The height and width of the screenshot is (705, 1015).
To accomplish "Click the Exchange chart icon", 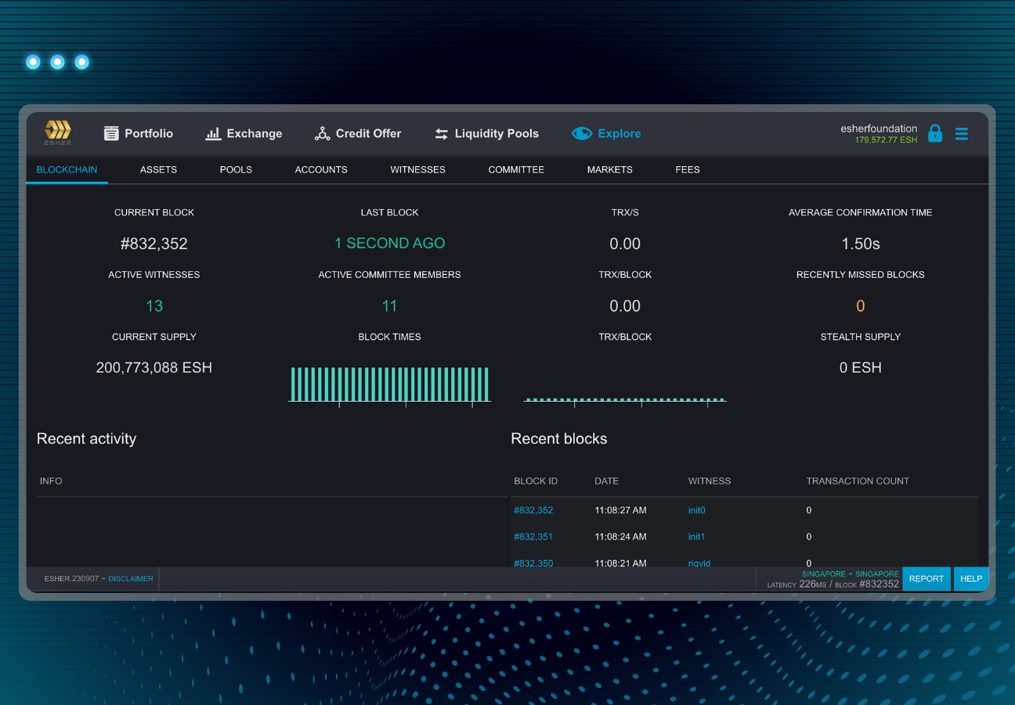I will pos(213,134).
